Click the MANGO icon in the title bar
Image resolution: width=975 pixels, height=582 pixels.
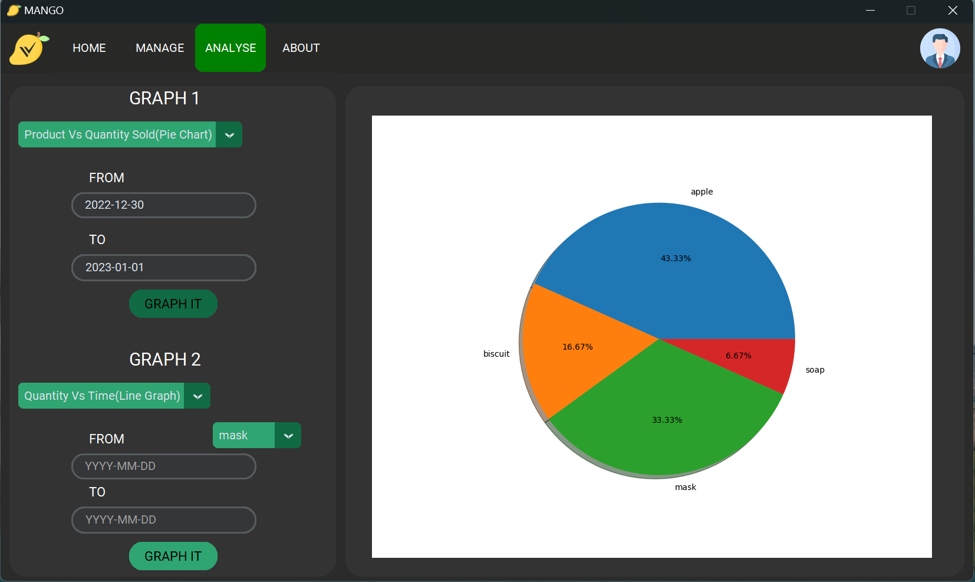[x=13, y=10]
